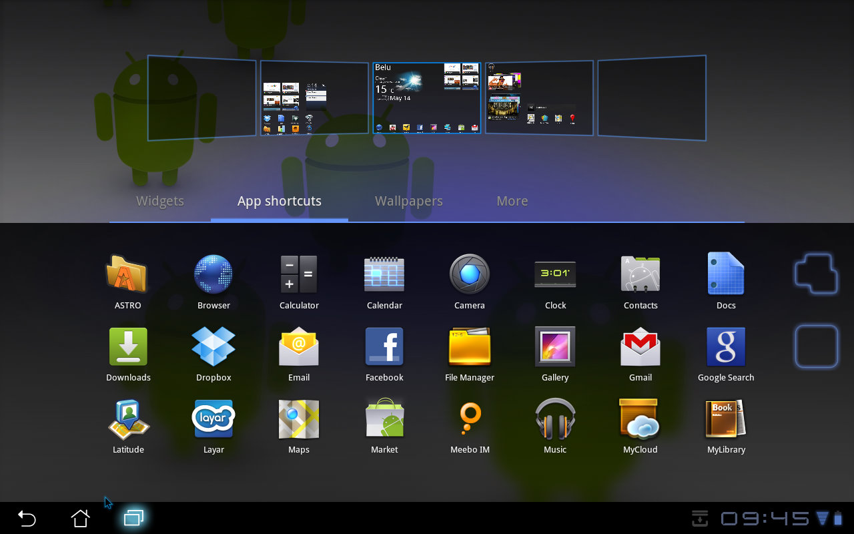Check the battery indicator in system bar
854x534 pixels.
[x=838, y=519]
